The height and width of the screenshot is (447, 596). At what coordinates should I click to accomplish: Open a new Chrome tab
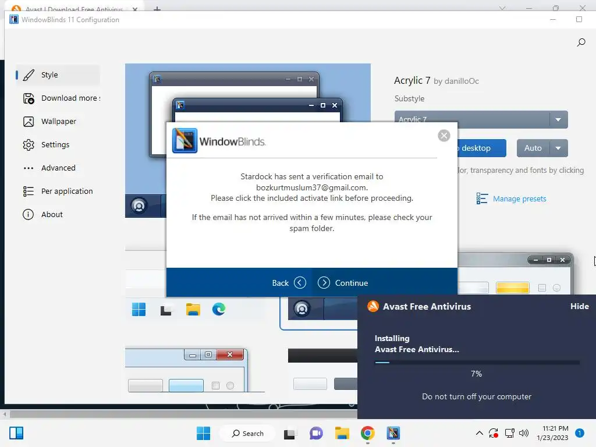[157, 9]
